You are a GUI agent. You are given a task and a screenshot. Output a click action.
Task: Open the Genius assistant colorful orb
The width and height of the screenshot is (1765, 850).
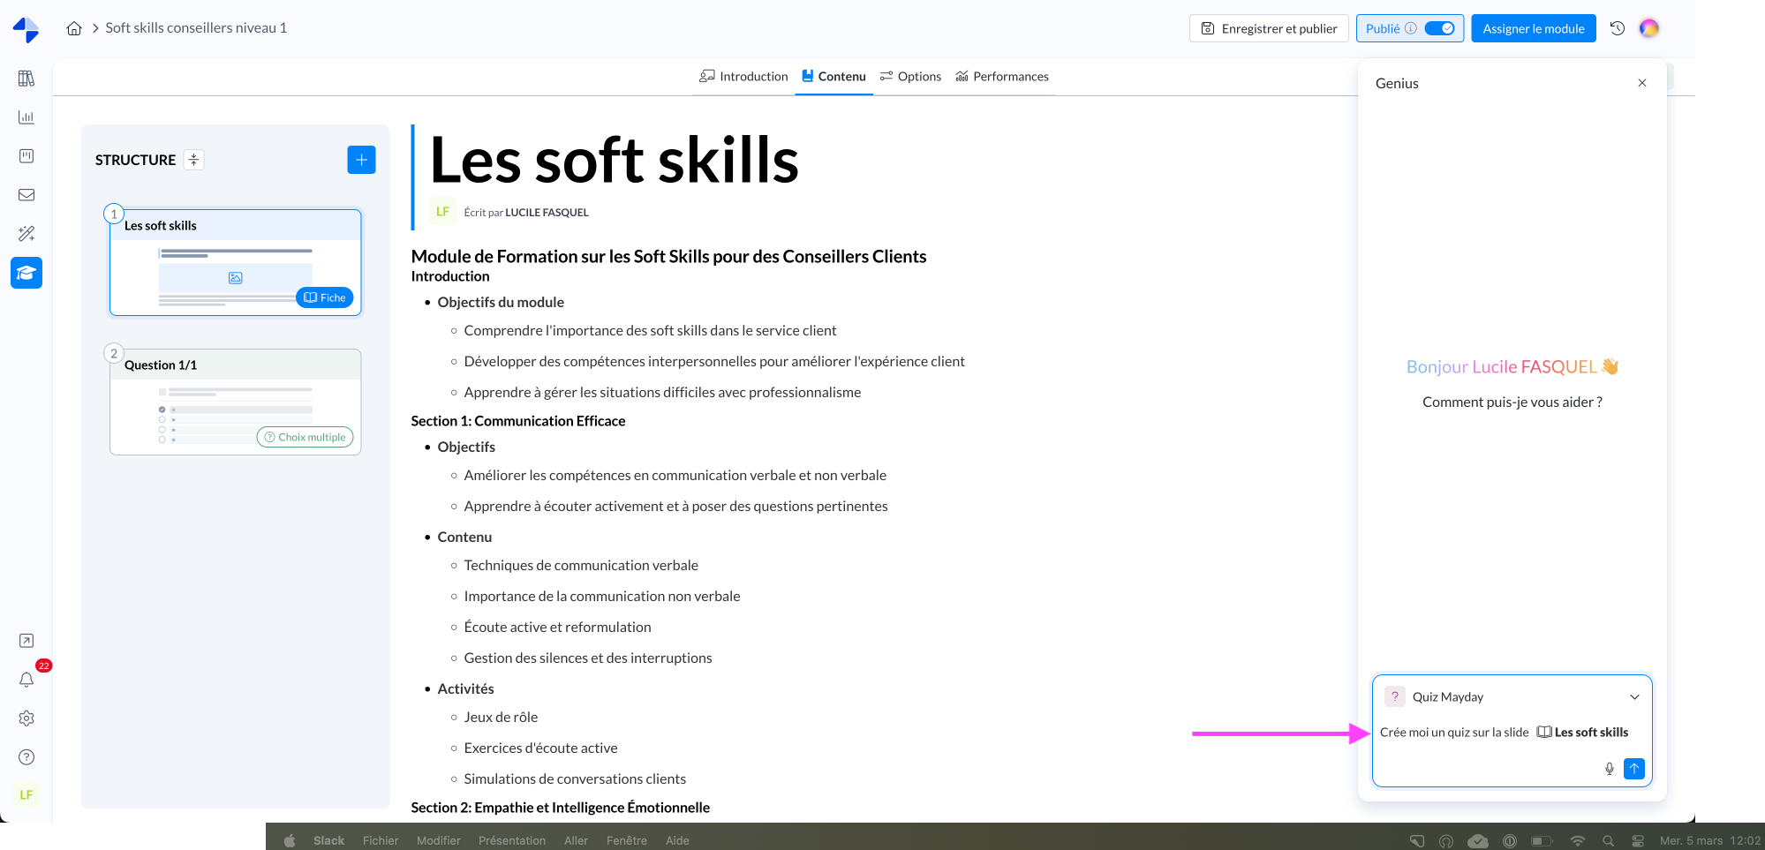point(1648,28)
